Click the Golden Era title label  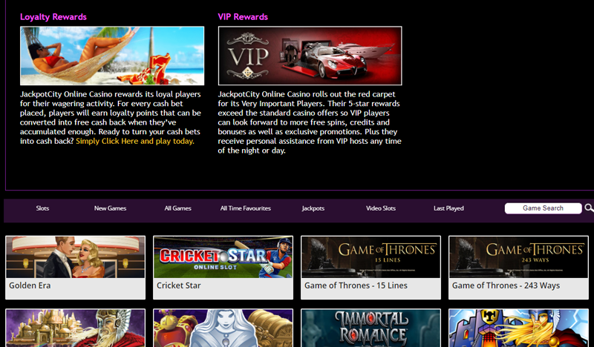click(x=30, y=285)
